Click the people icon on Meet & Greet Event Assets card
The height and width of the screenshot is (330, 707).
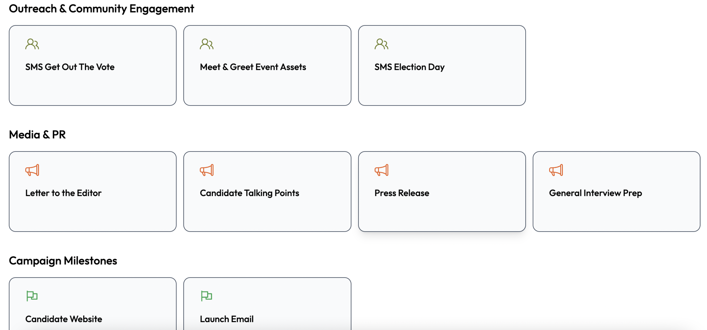(x=207, y=44)
